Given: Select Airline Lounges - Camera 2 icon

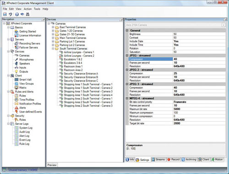Looking at the screenshot, I should point(61,56).
